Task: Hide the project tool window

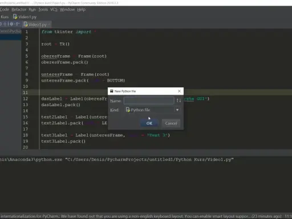Action: click(18, 24)
